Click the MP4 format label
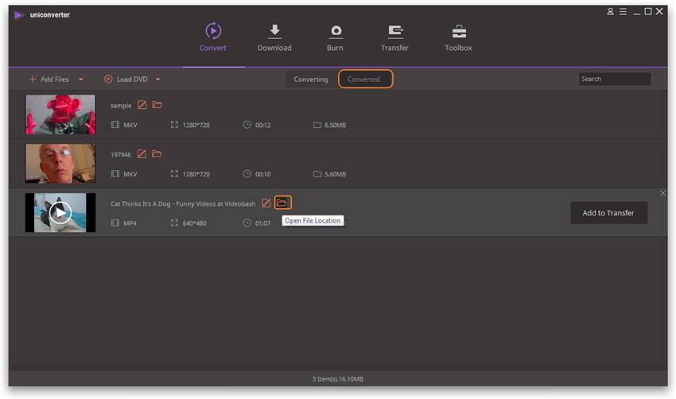This screenshot has height=399, width=676. (x=130, y=223)
